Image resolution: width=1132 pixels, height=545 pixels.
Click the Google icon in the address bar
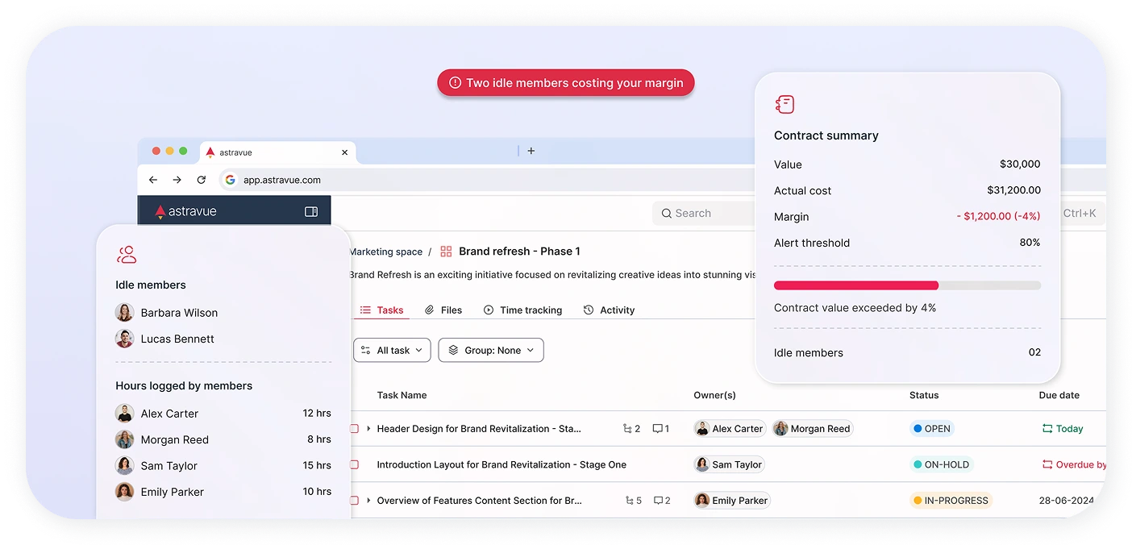pos(230,180)
